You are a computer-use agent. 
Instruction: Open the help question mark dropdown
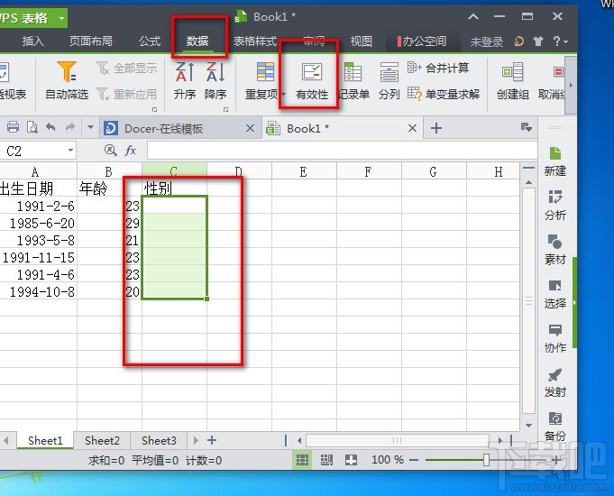(560, 41)
